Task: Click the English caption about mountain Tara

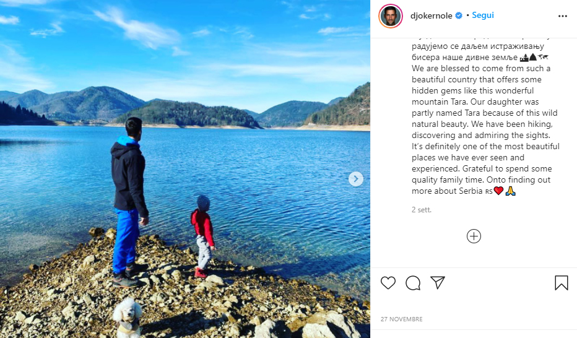Action: click(x=485, y=129)
